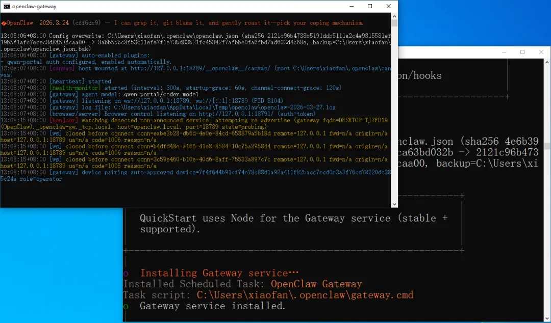Click the openclaw-gateway window title text

(34, 6)
